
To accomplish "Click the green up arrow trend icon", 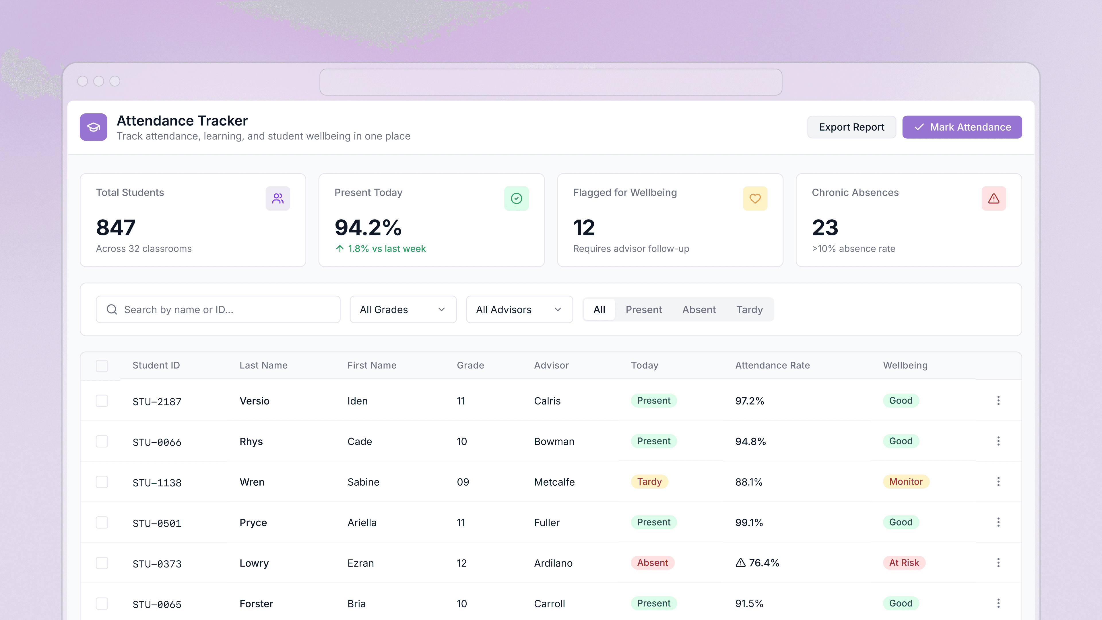I will (340, 249).
